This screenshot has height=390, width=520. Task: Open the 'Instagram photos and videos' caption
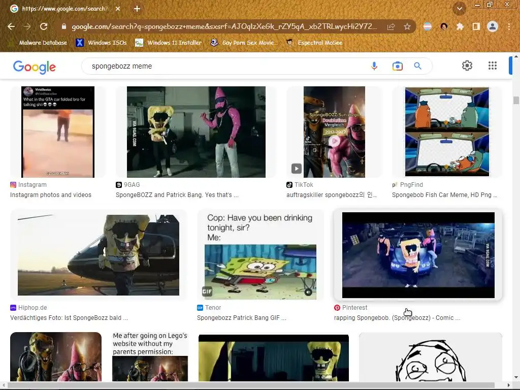[51, 194]
